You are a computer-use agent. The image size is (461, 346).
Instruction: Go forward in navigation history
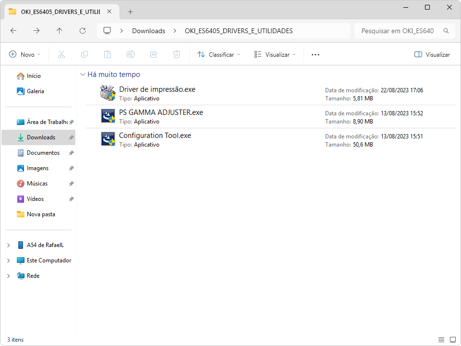[x=36, y=31]
